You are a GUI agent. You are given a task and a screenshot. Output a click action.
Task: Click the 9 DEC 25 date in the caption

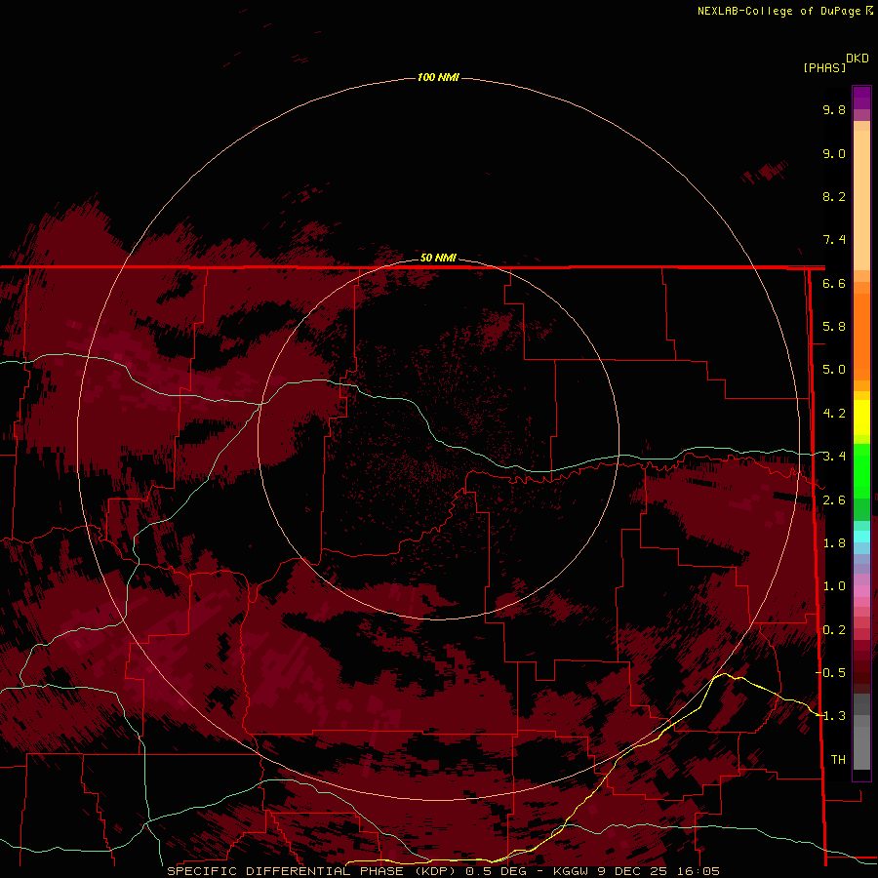[633, 871]
